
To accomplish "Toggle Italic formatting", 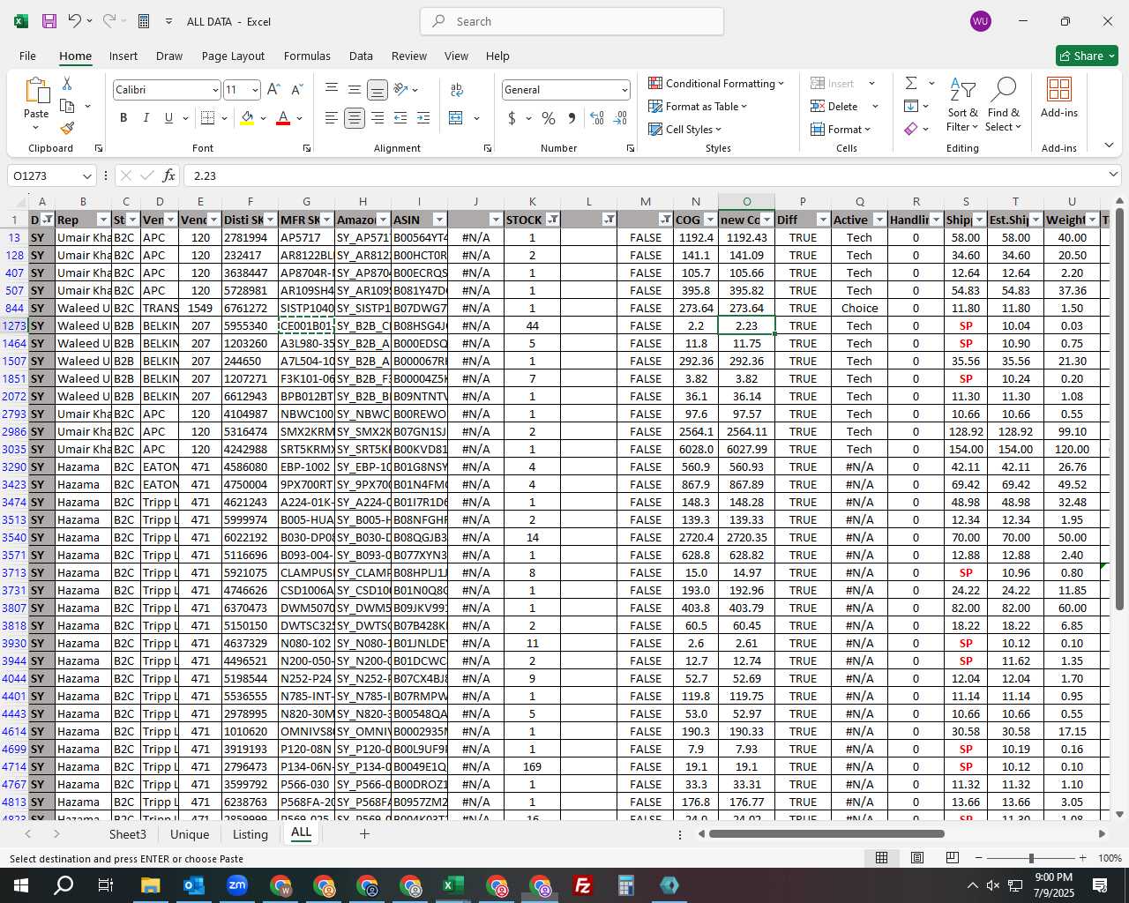I will 146,118.
